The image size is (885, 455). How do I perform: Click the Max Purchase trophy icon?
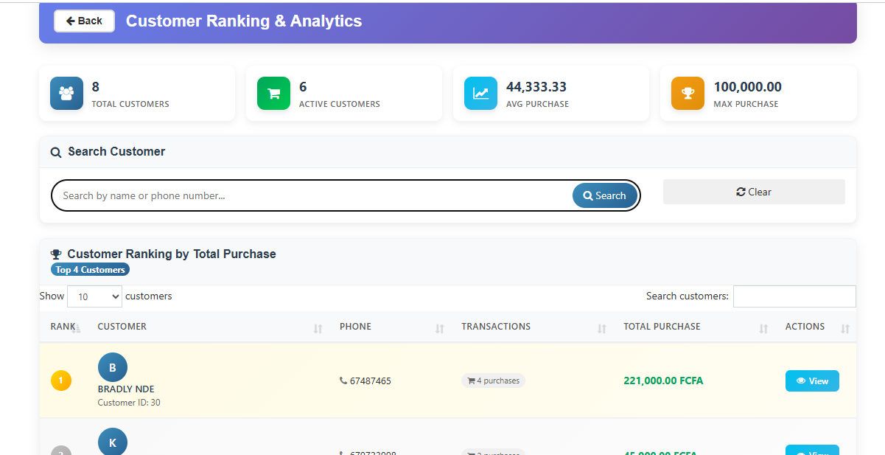click(x=688, y=93)
